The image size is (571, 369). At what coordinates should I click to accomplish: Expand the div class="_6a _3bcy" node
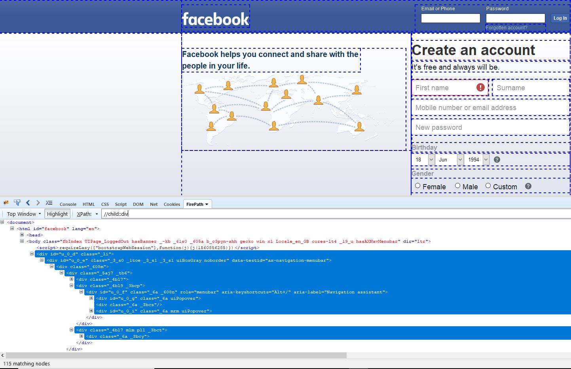coord(82,336)
